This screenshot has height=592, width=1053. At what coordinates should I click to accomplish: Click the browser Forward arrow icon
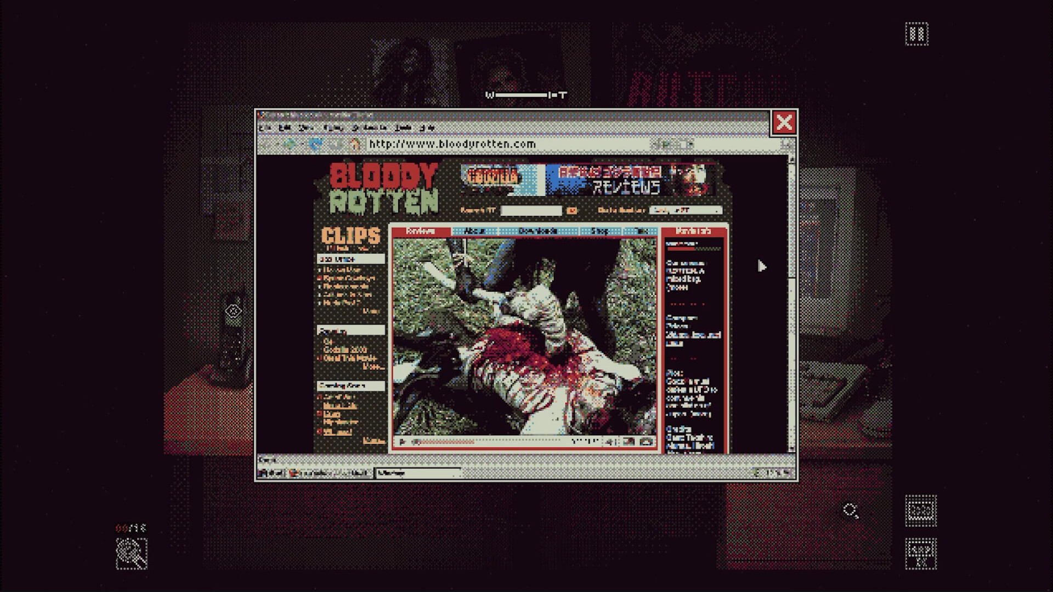(289, 144)
